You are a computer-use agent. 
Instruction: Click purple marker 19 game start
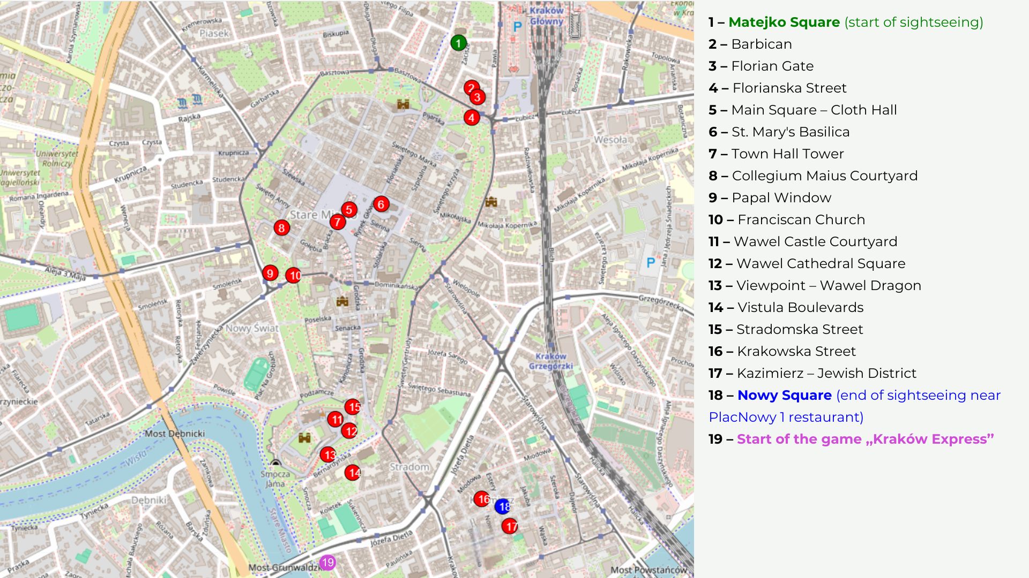[327, 562]
